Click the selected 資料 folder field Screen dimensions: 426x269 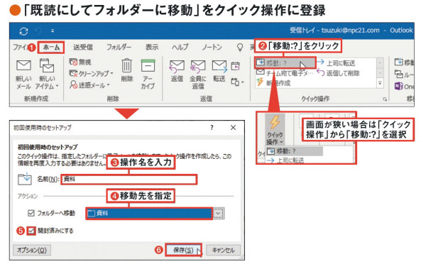point(149,214)
